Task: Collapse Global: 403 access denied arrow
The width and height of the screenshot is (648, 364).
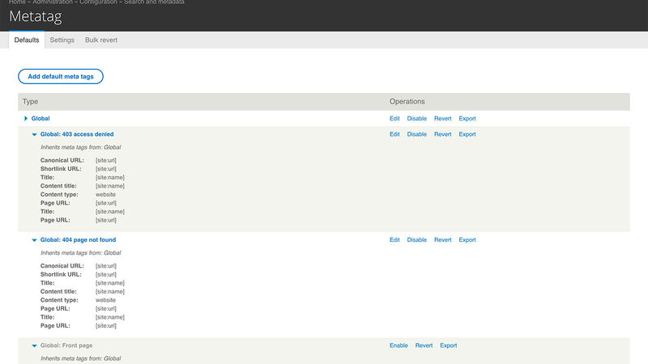Action: click(34, 134)
